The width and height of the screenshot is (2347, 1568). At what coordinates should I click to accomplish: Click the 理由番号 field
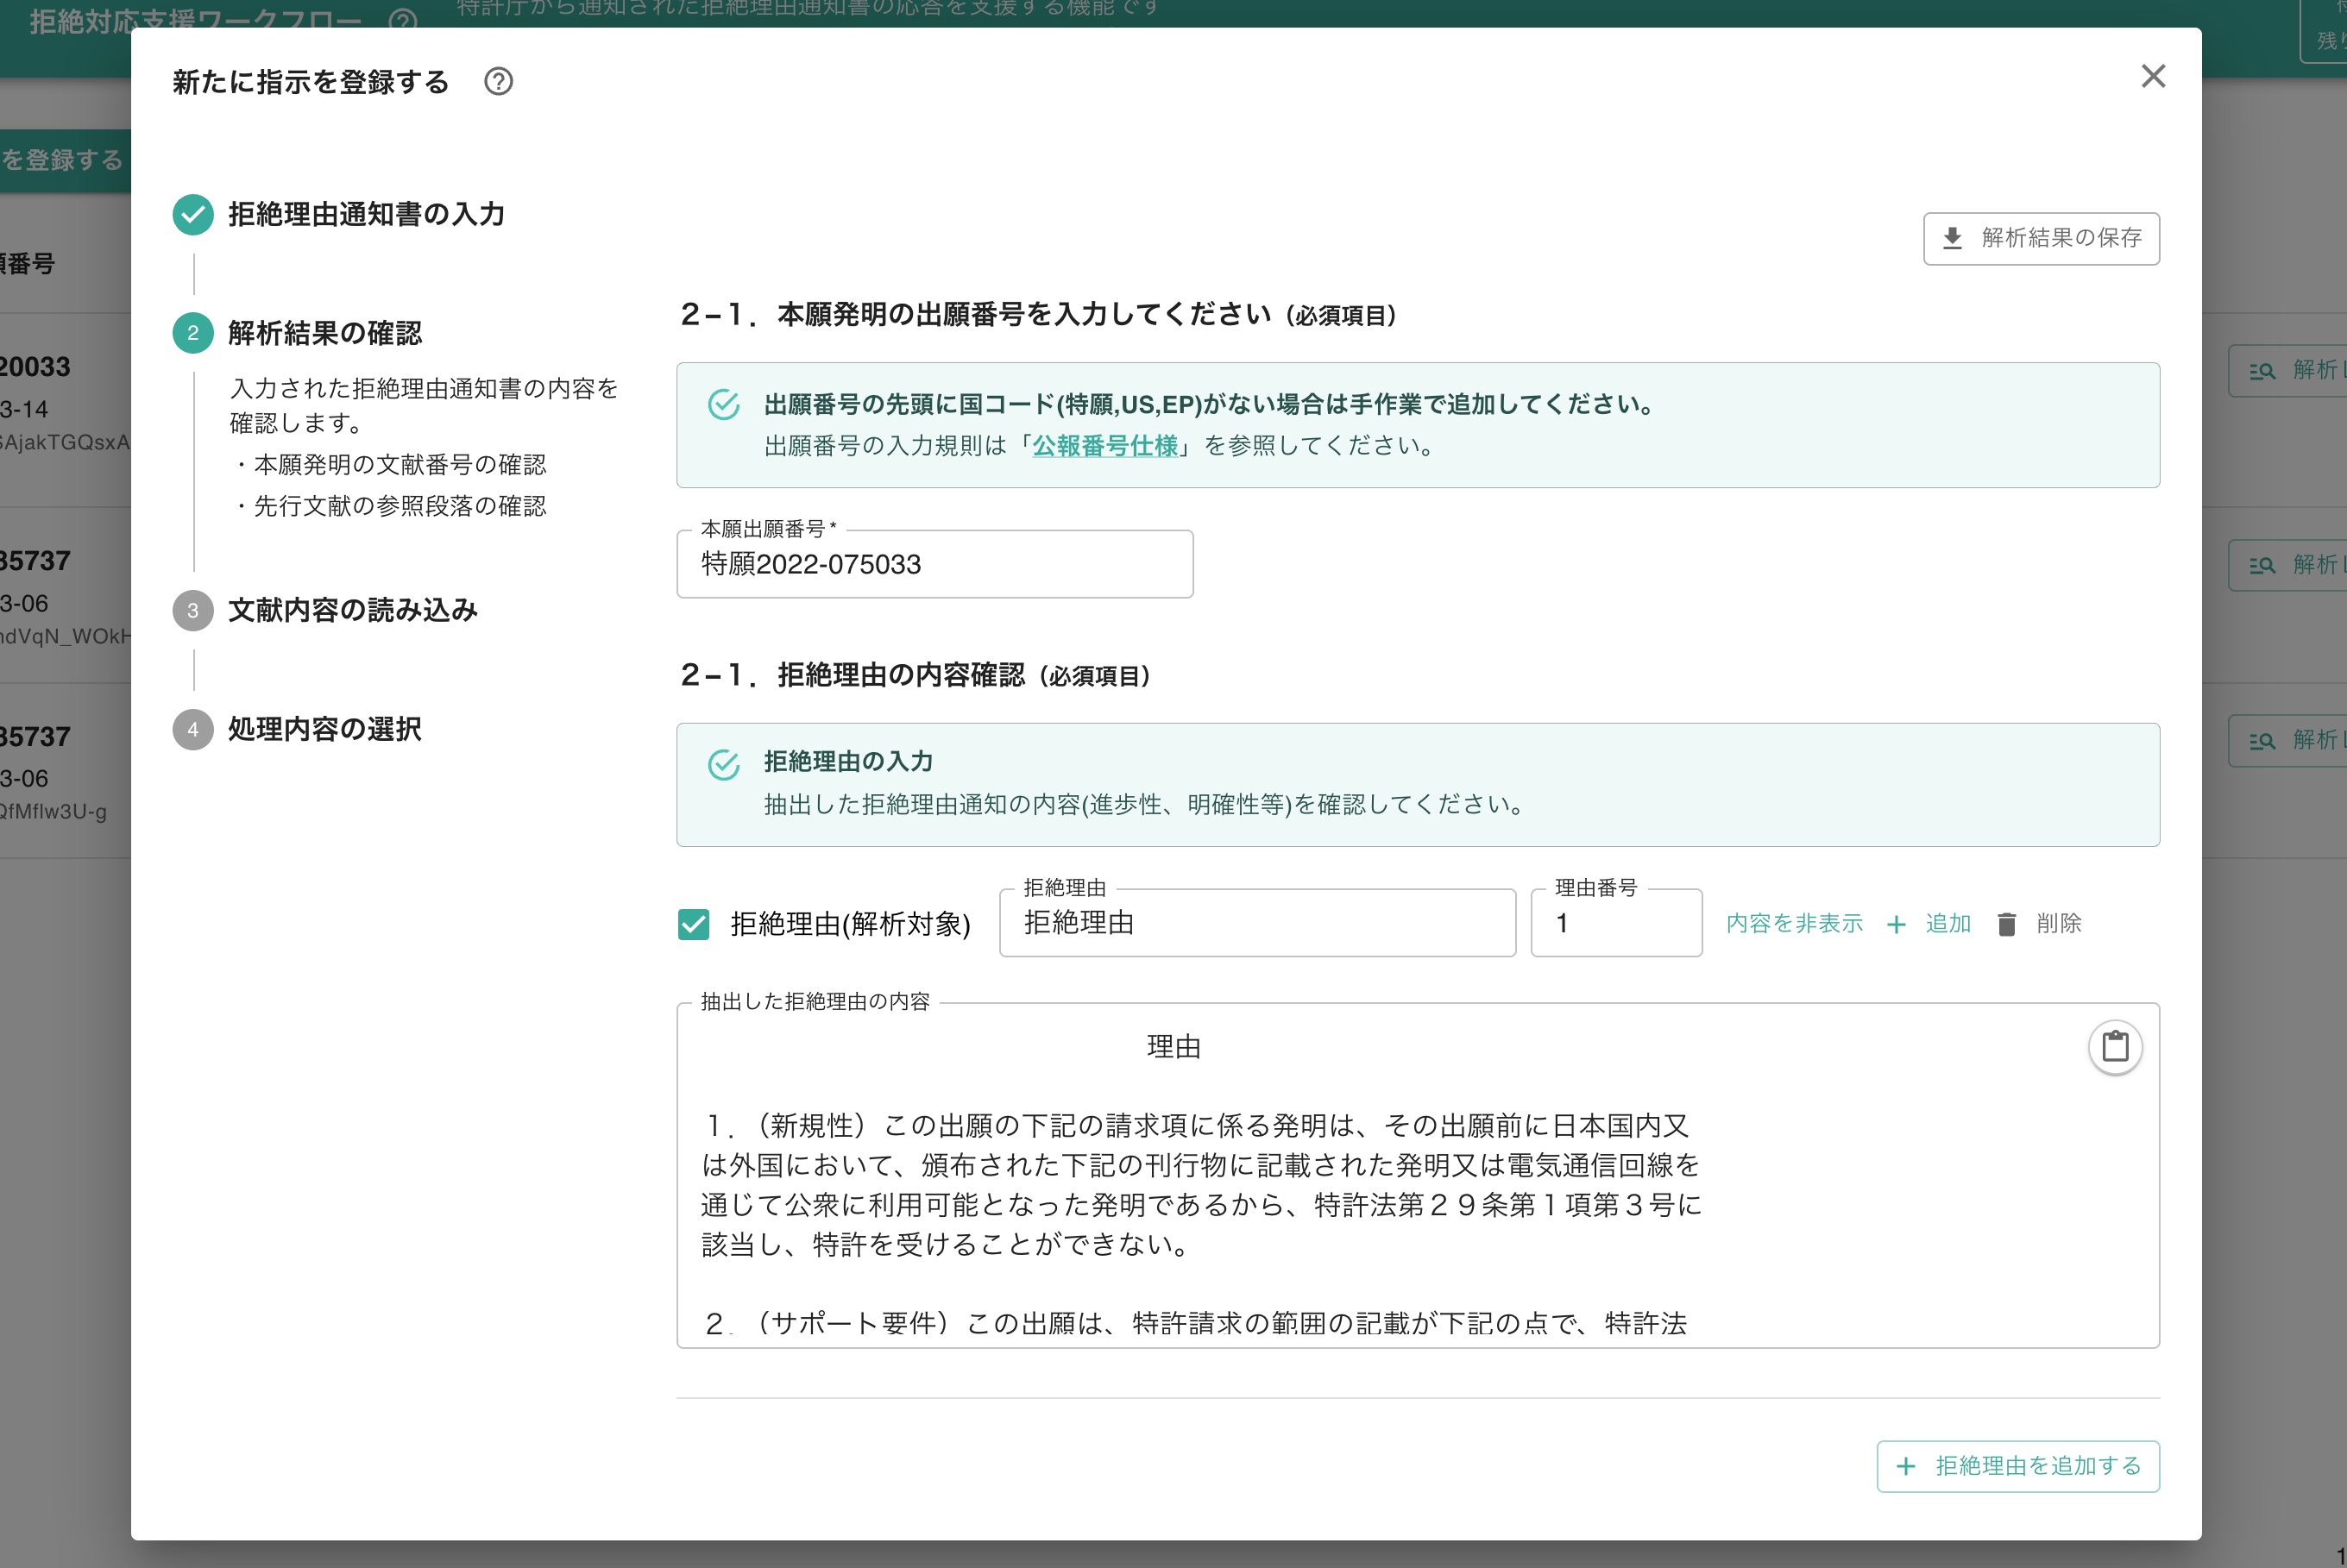point(1615,923)
